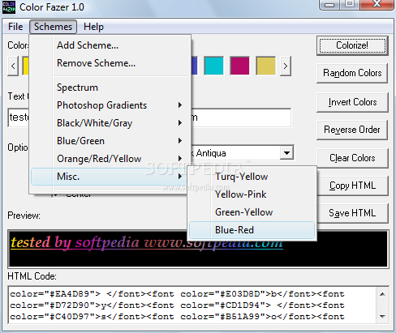Collapse the Misc. submenu entry
396x333 pixels.
tap(110, 177)
